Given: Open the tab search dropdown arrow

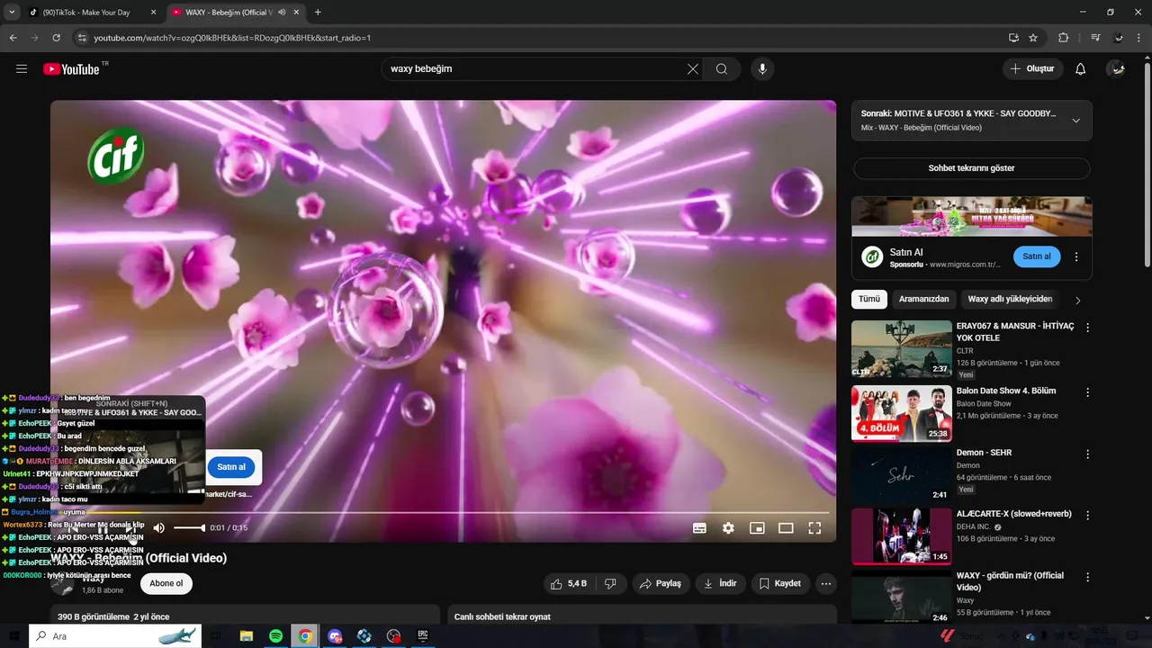Looking at the screenshot, I should (12, 12).
